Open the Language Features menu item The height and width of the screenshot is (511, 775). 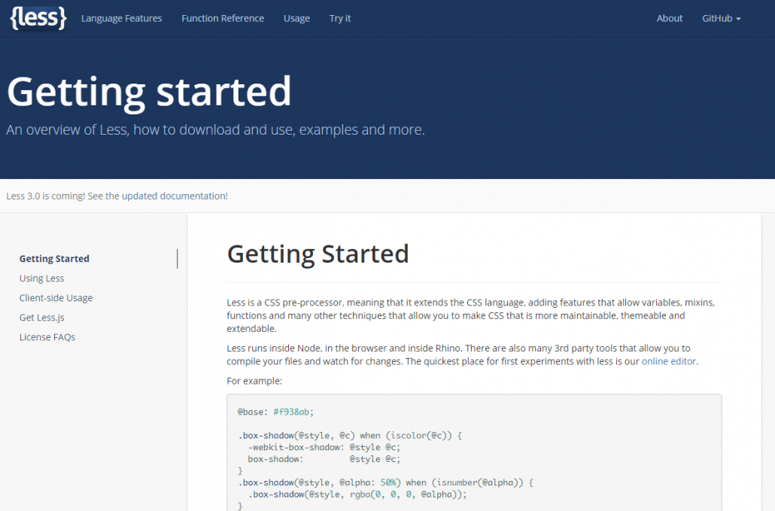point(121,18)
